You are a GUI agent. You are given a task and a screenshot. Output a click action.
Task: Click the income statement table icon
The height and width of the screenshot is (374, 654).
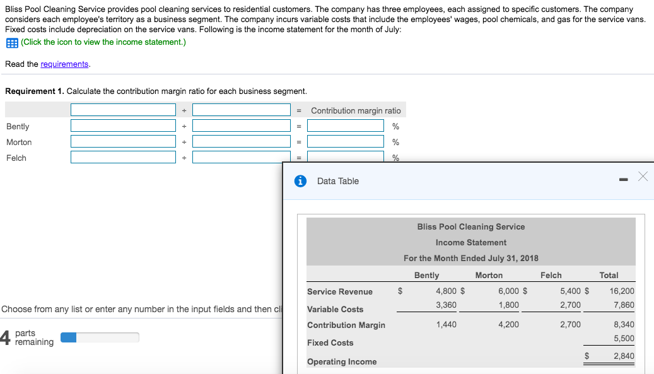11,43
